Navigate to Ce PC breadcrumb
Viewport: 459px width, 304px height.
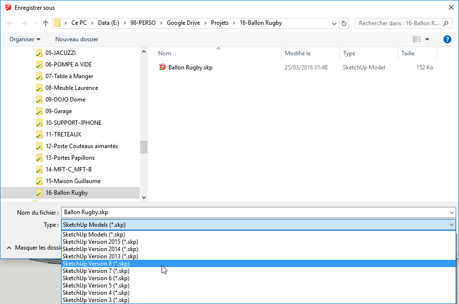pos(79,23)
